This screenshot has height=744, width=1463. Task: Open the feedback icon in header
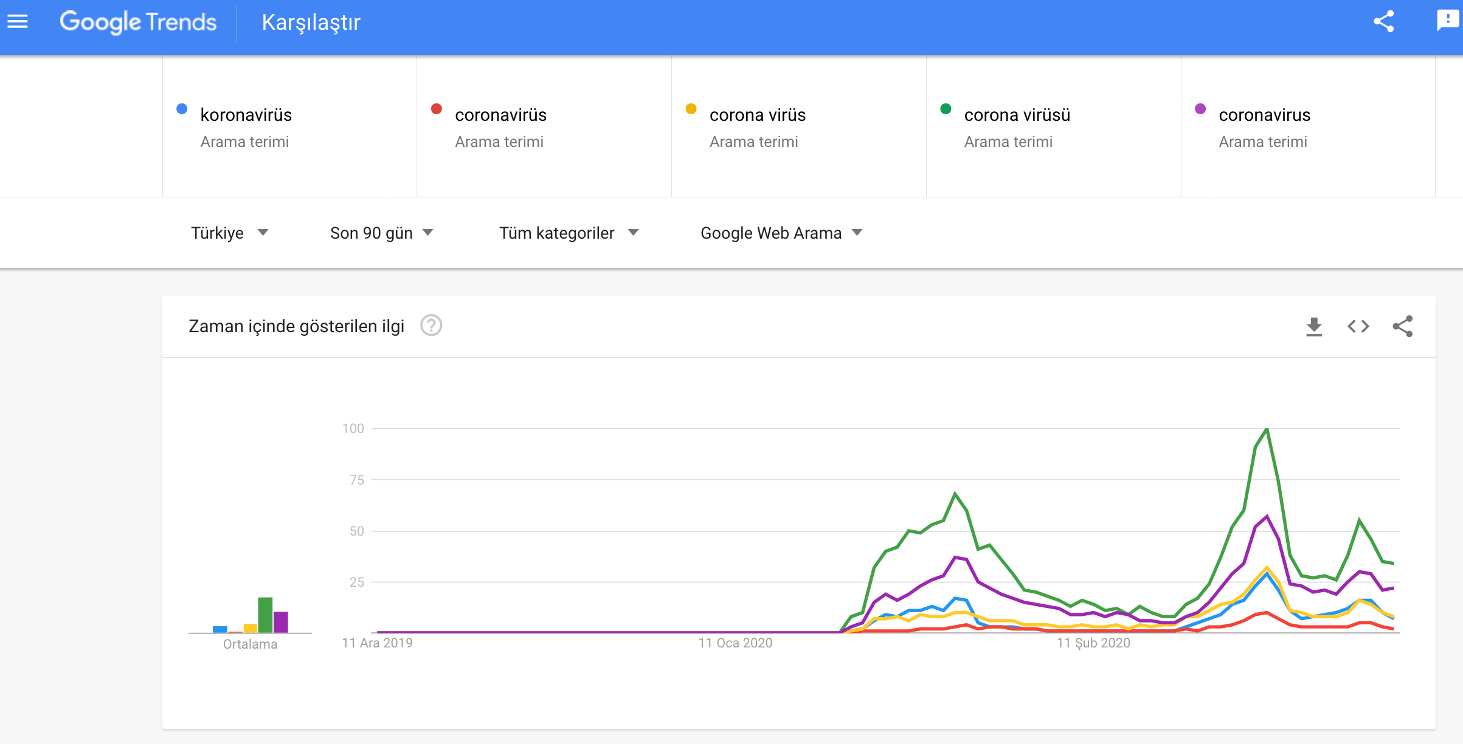[x=1447, y=21]
